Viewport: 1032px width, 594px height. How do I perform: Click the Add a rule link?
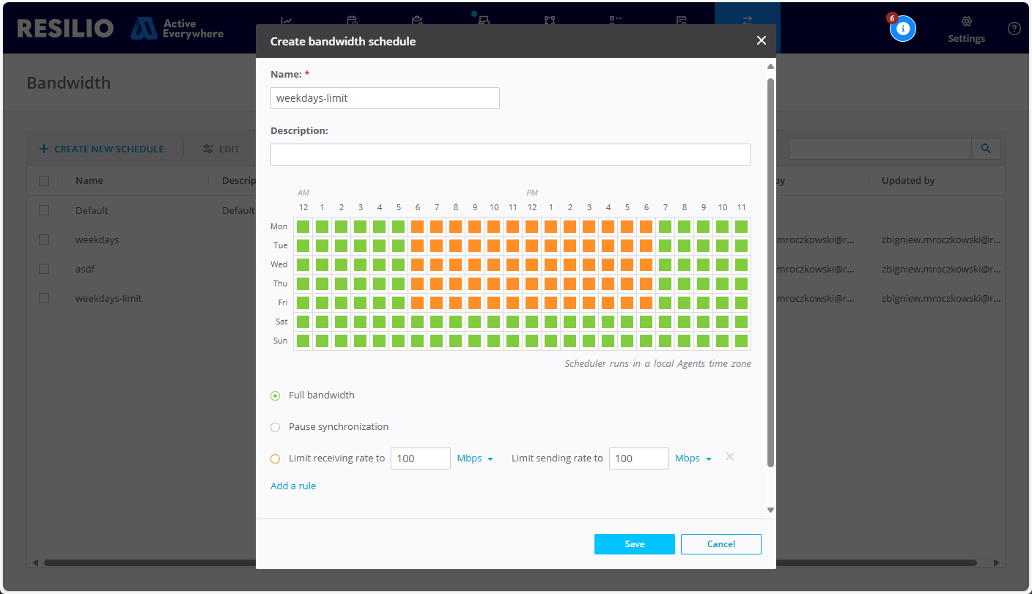point(293,486)
